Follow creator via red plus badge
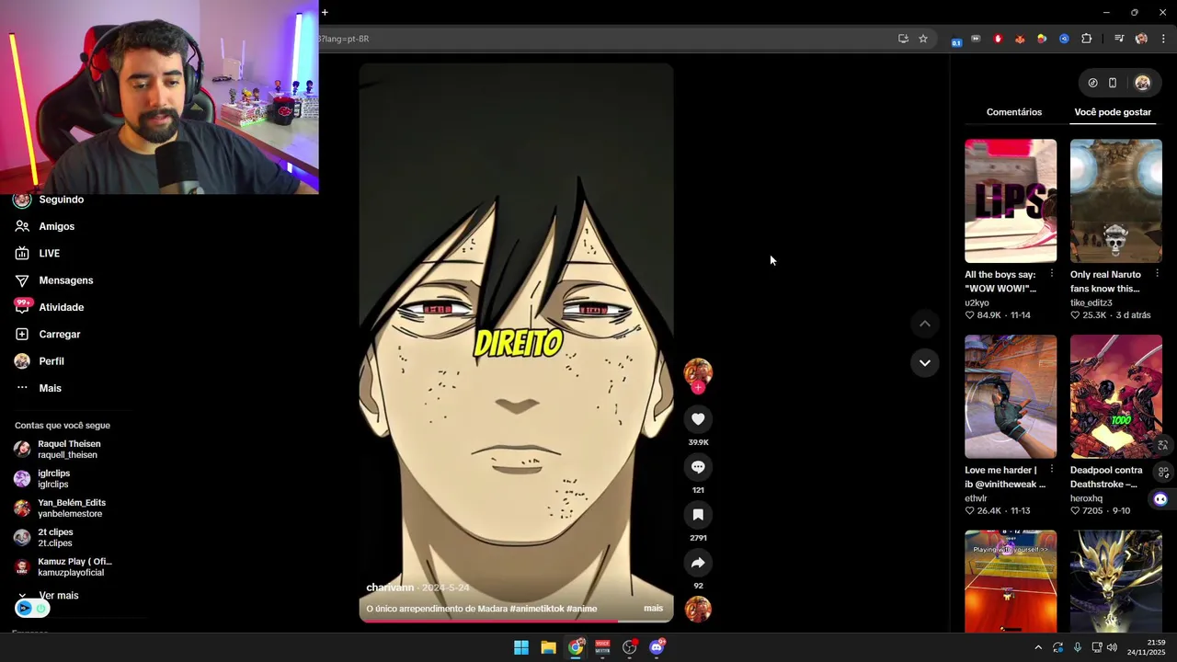This screenshot has height=662, width=1177. click(x=698, y=388)
